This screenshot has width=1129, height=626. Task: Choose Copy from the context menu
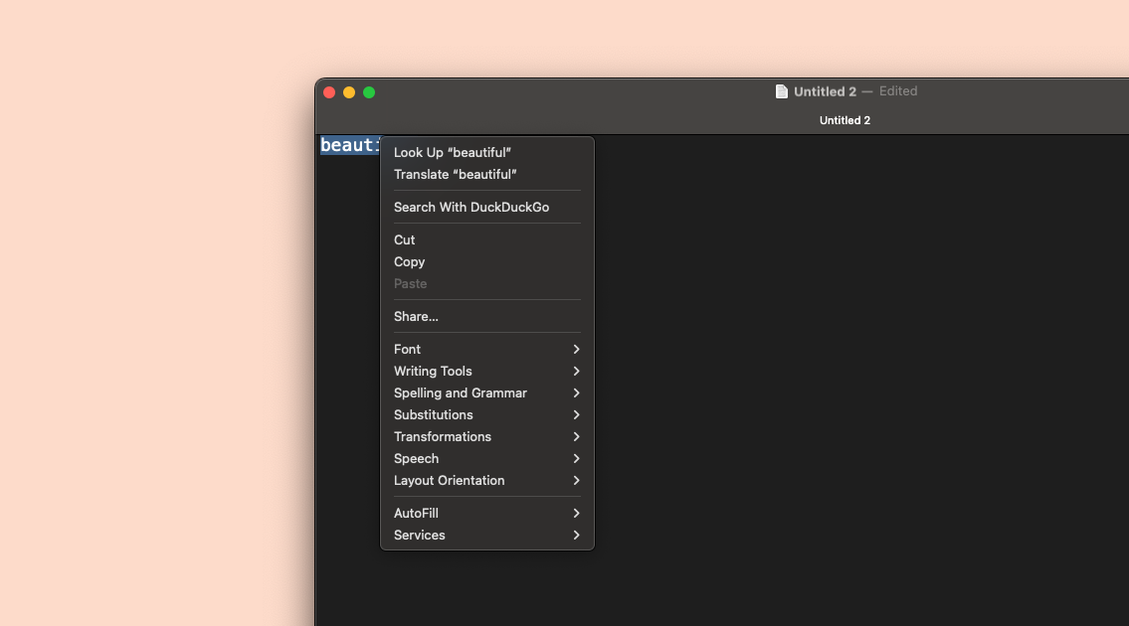(486, 262)
